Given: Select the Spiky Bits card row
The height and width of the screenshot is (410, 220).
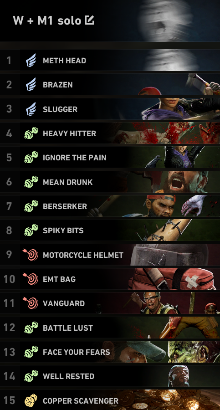Looking at the screenshot, I should [x=110, y=231].
